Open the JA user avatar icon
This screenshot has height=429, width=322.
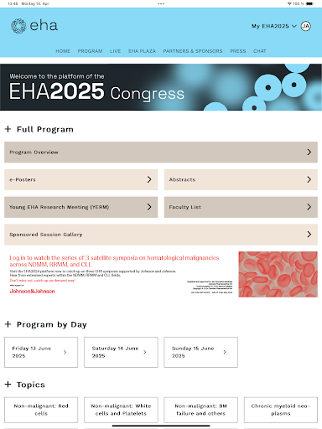coord(305,26)
